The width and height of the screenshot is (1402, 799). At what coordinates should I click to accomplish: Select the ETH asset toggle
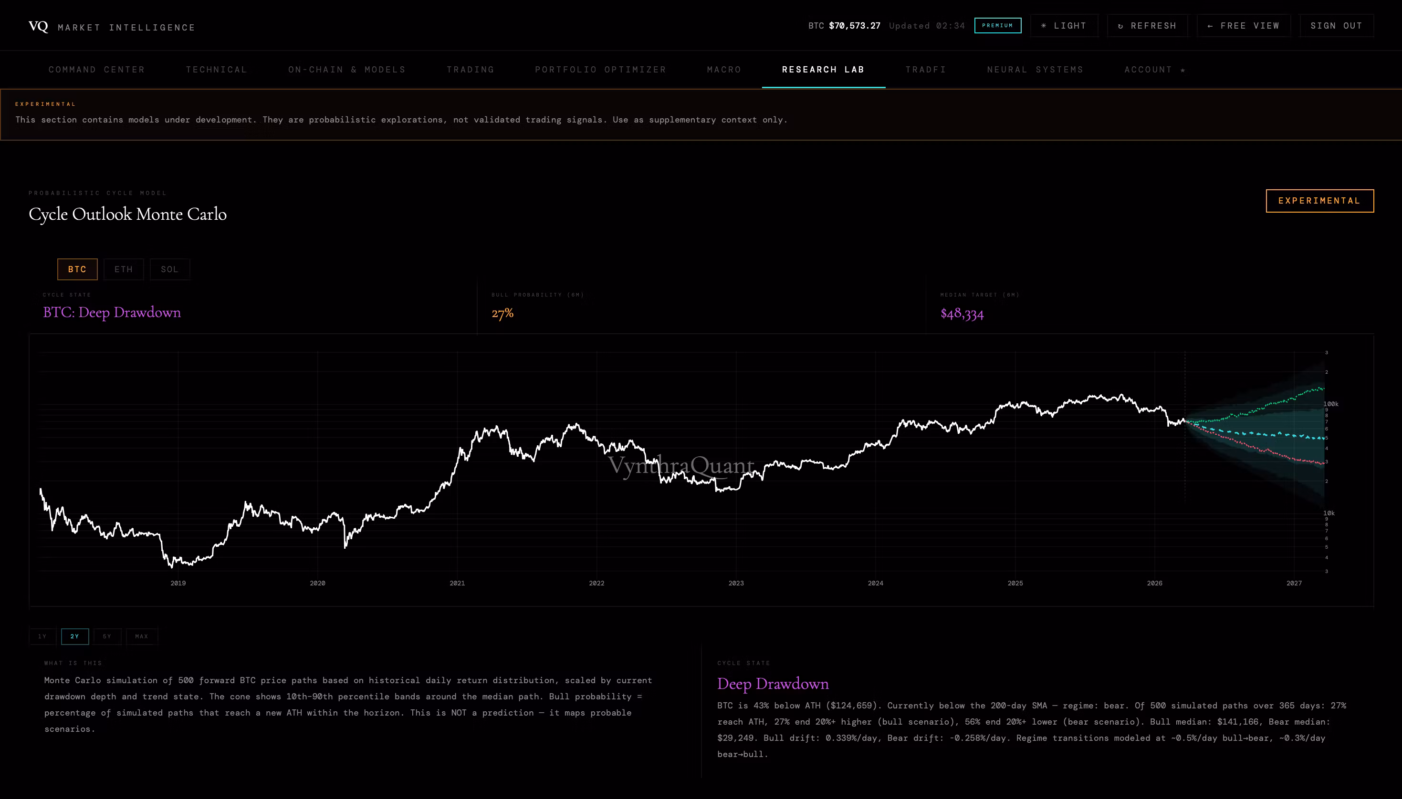click(124, 269)
